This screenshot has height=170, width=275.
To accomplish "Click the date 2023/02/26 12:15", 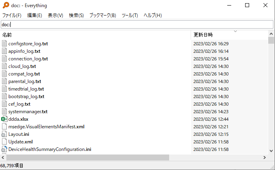I will [211, 134].
